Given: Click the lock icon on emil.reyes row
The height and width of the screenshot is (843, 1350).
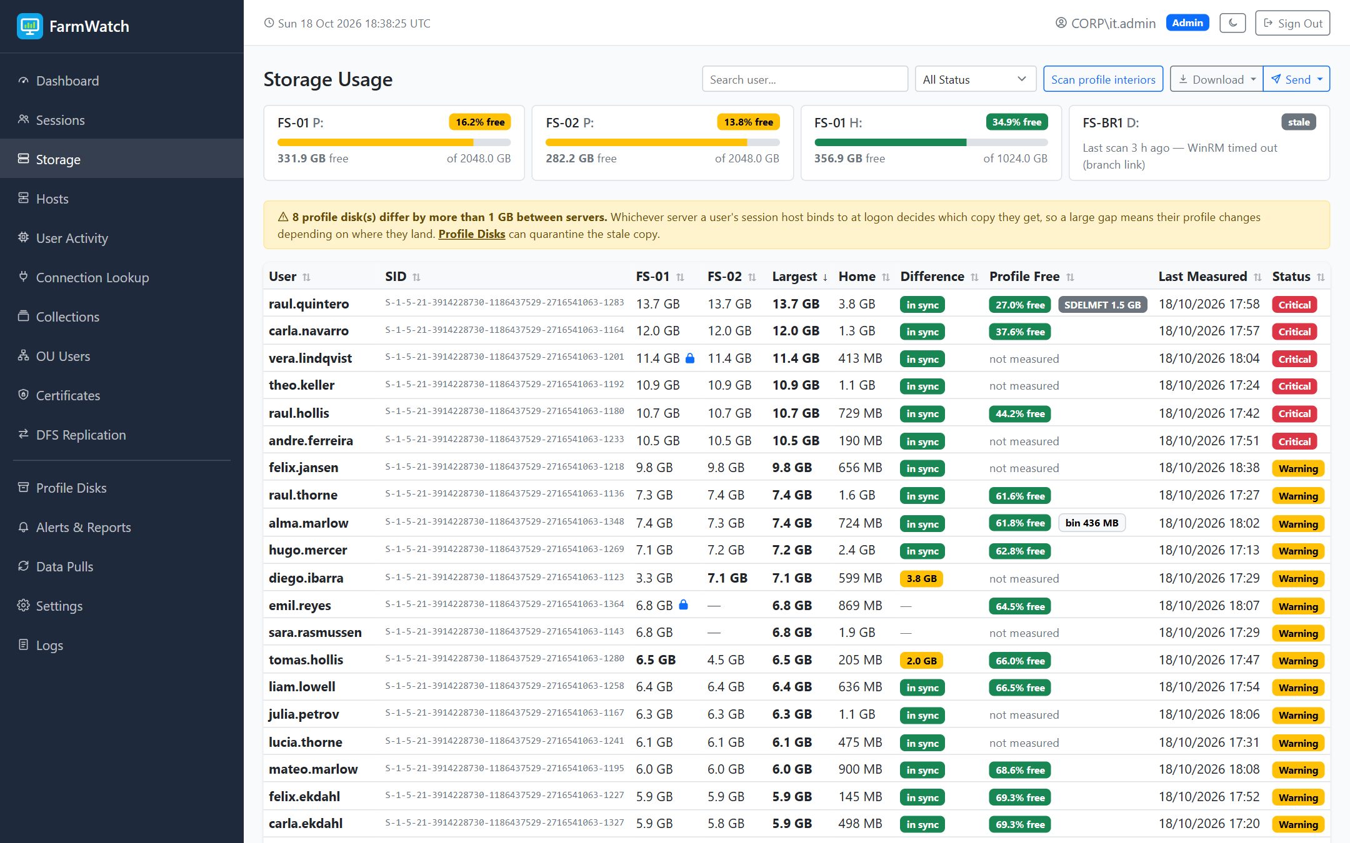Looking at the screenshot, I should point(683,605).
